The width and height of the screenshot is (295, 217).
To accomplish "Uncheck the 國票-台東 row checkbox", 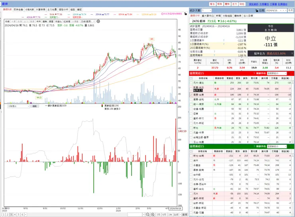I will click(x=191, y=95).
